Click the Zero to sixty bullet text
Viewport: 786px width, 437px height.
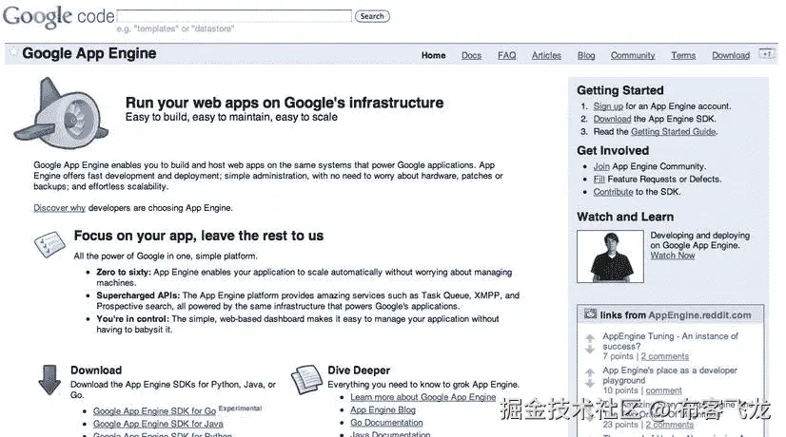305,277
